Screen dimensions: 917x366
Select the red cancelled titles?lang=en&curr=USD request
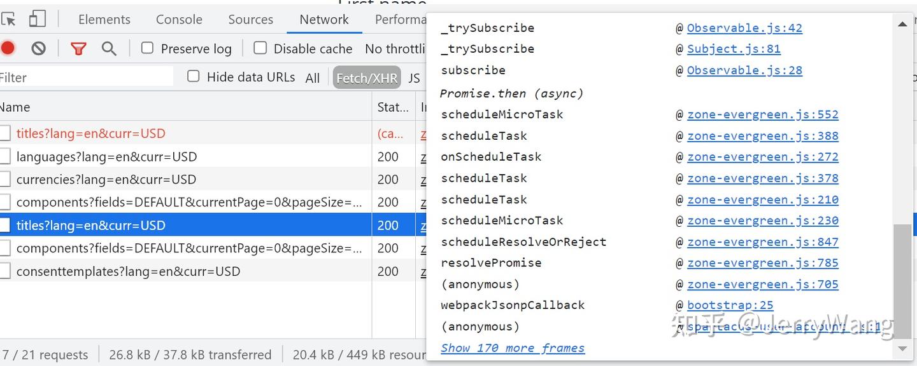90,133
